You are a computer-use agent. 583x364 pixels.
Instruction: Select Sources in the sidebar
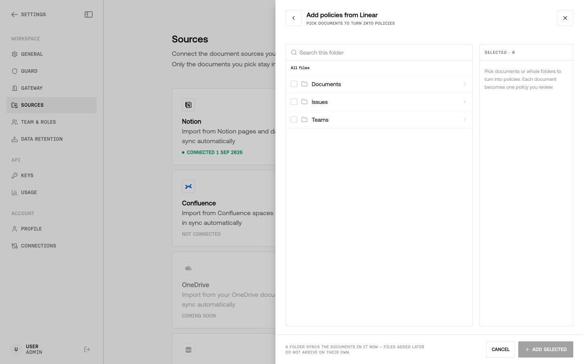coord(51,105)
